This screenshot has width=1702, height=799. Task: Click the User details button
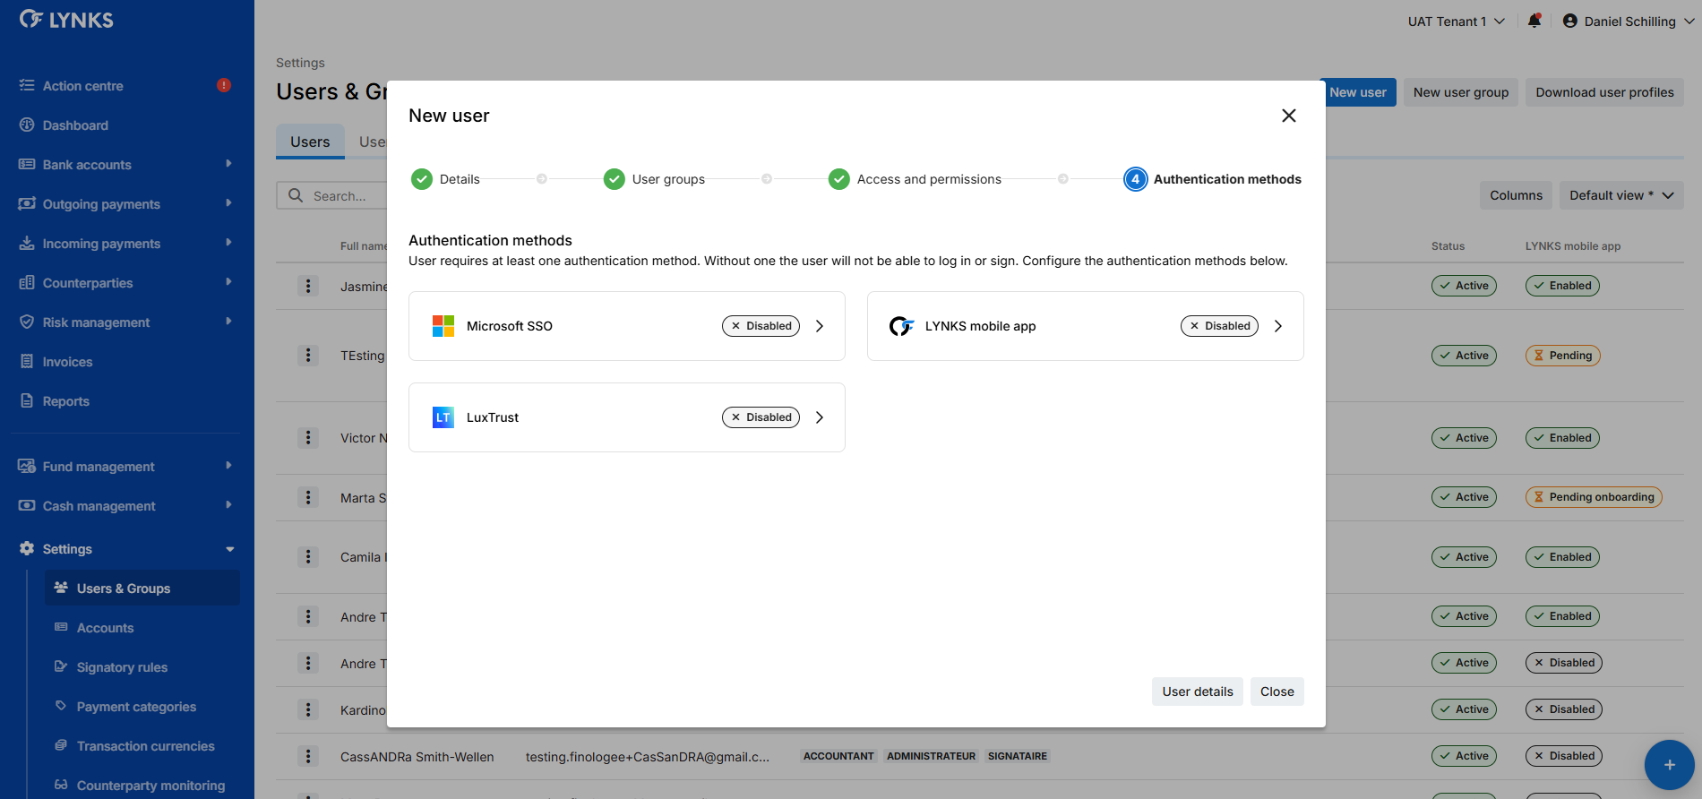click(1198, 692)
